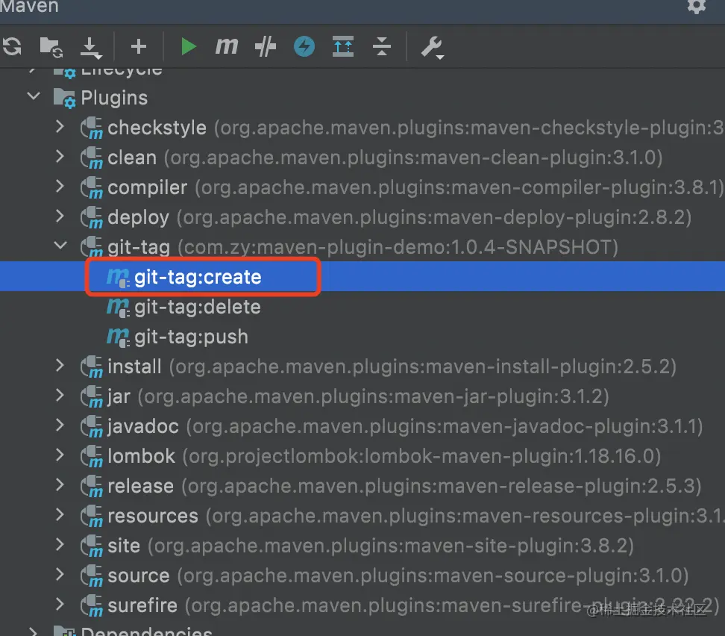Image resolution: width=725 pixels, height=636 pixels.
Task: Select the clean plugin row text
Action: (x=385, y=158)
